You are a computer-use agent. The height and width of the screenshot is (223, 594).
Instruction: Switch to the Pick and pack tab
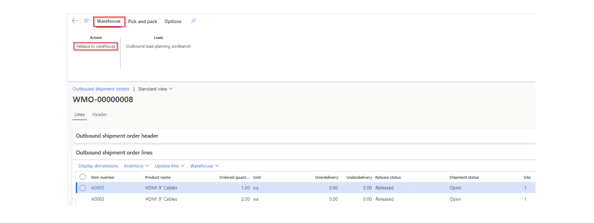point(143,22)
